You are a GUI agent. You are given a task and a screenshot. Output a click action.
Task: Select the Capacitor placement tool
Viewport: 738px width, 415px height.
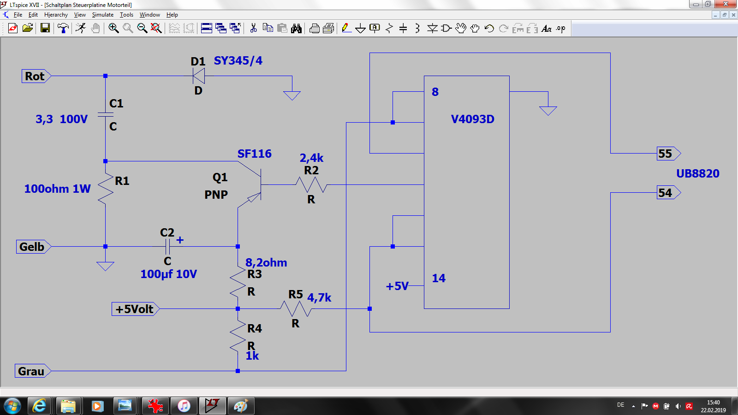(x=403, y=29)
